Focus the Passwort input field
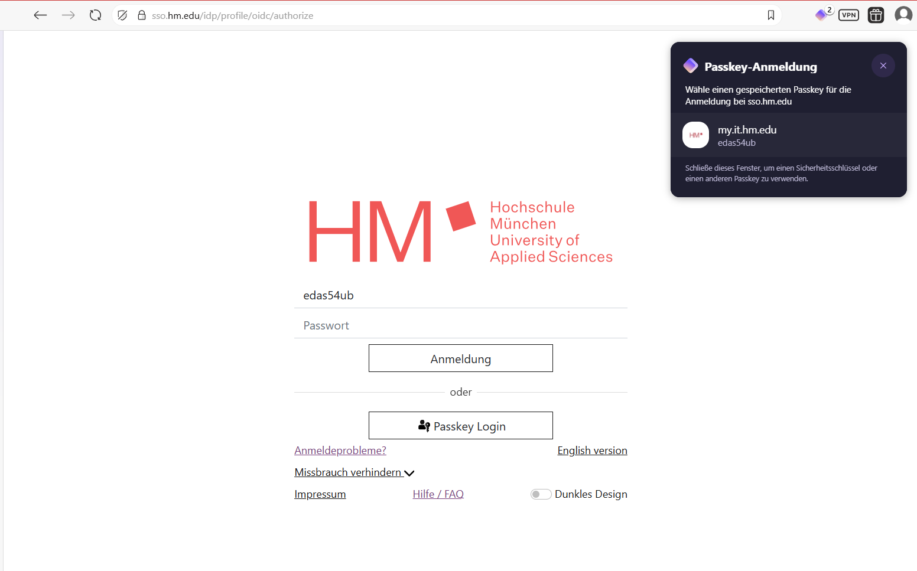 click(460, 325)
